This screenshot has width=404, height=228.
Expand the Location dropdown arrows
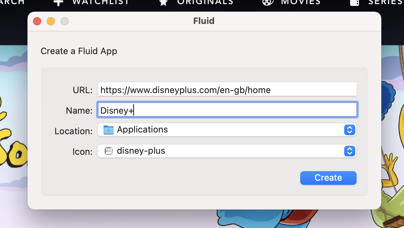tap(349, 130)
